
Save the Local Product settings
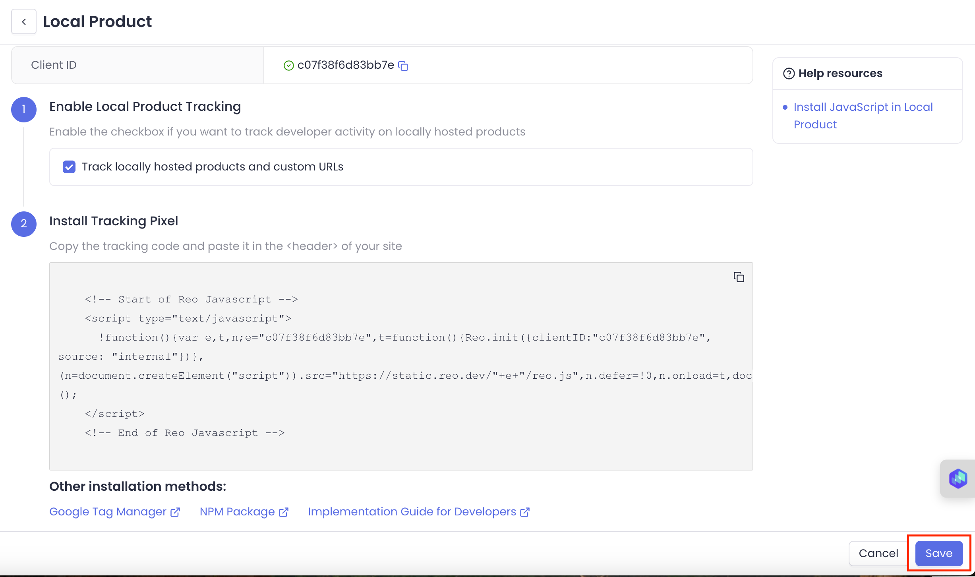[x=938, y=553]
